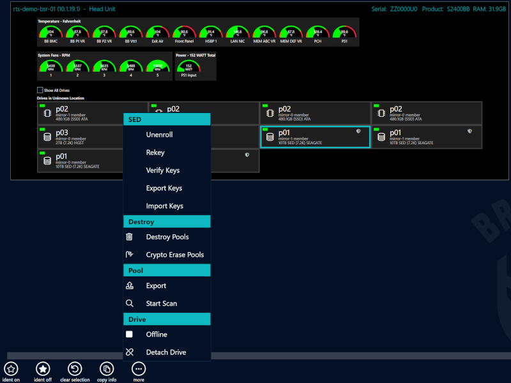511x383 pixels.
Task: Click the detach icon beside Detach Drive
Action: point(130,352)
